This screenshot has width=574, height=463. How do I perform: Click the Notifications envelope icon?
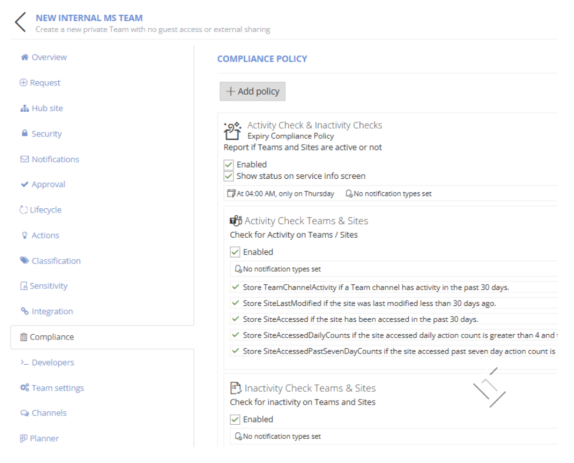(x=25, y=159)
